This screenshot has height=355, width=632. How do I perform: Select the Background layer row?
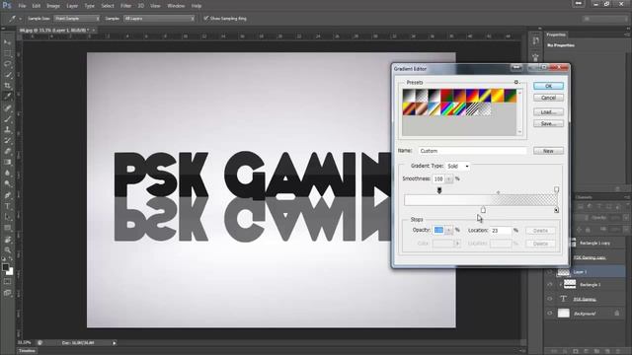pyautogui.click(x=586, y=314)
